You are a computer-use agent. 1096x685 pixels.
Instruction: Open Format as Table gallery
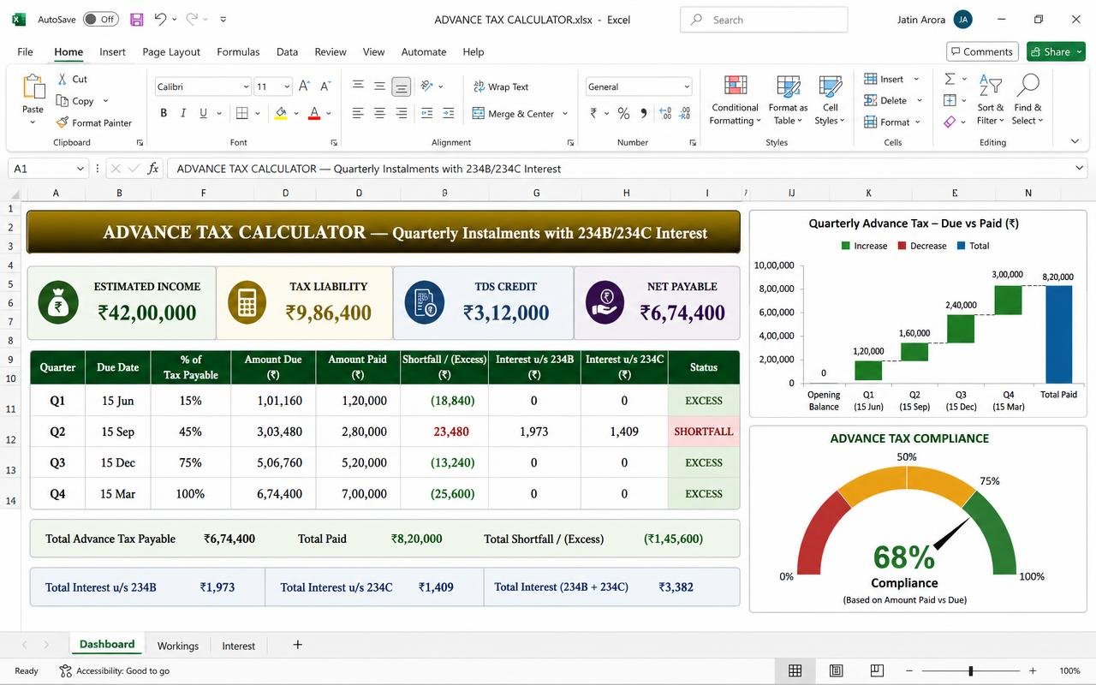[788, 99]
